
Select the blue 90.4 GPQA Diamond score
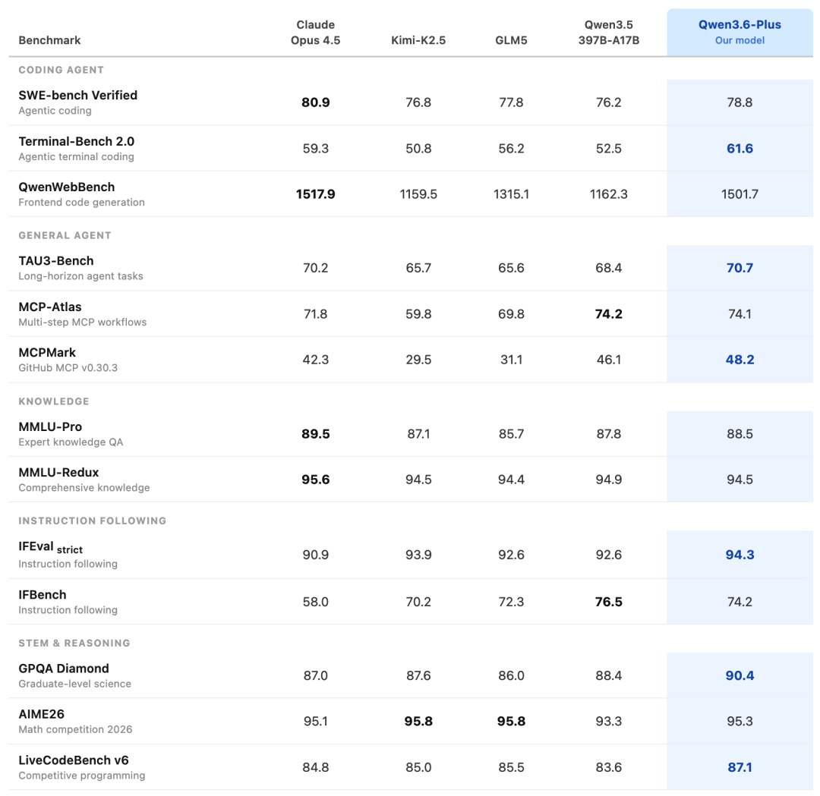click(740, 675)
